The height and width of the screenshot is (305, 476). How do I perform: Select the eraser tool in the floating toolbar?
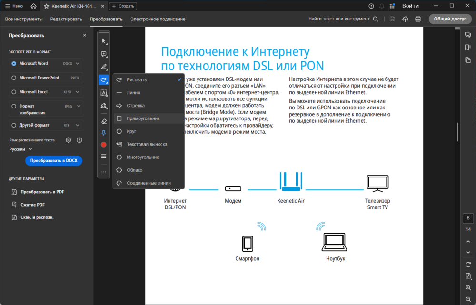[x=104, y=121]
